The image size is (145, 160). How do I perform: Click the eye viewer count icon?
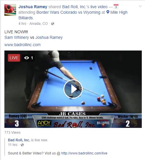tap(27, 58)
